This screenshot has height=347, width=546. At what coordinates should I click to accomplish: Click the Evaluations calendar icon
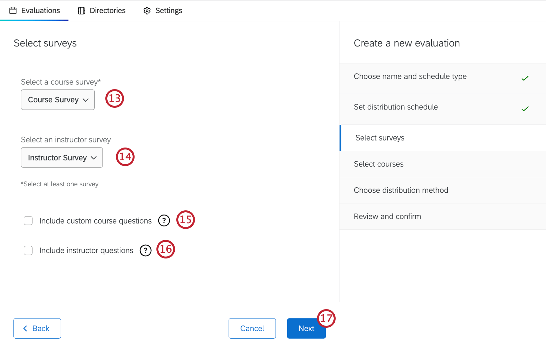point(13,10)
